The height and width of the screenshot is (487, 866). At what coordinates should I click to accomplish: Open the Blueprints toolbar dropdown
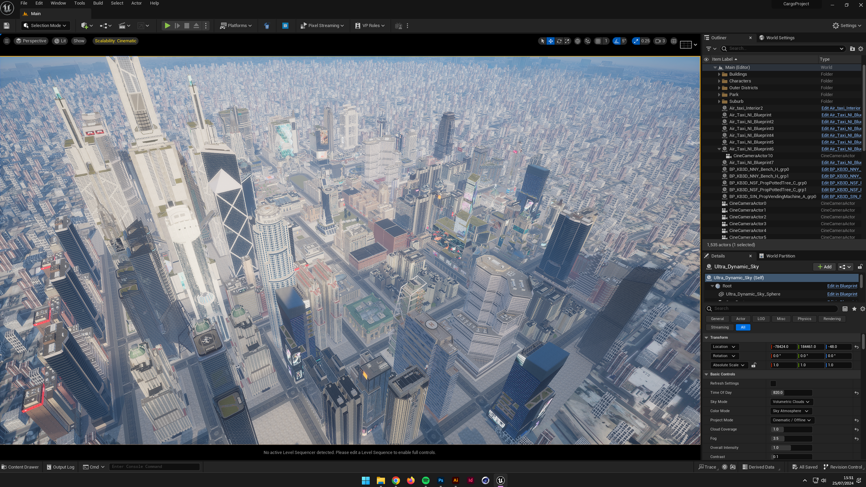pos(106,26)
